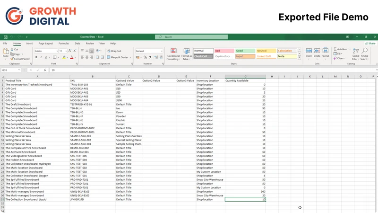Click the Merge & Center button
This screenshot has height=213, width=378.
[119, 57]
